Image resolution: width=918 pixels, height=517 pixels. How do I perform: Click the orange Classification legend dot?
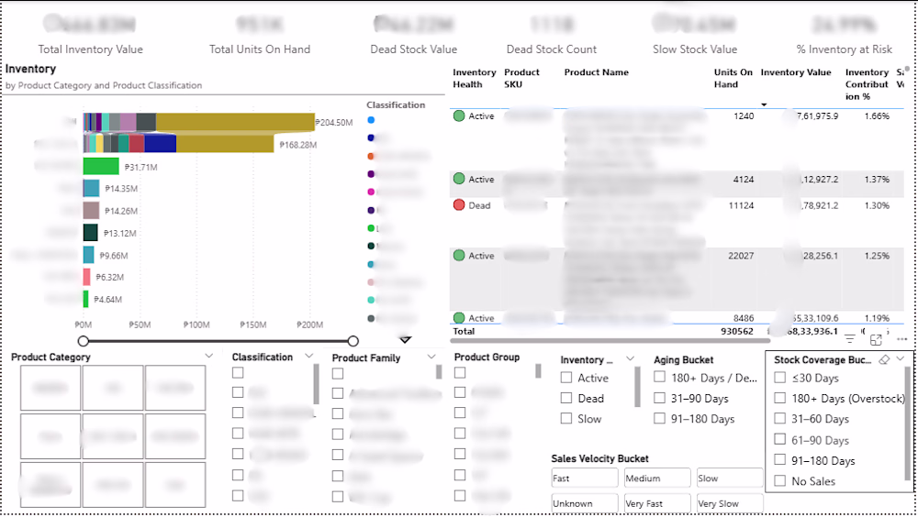[371, 156]
